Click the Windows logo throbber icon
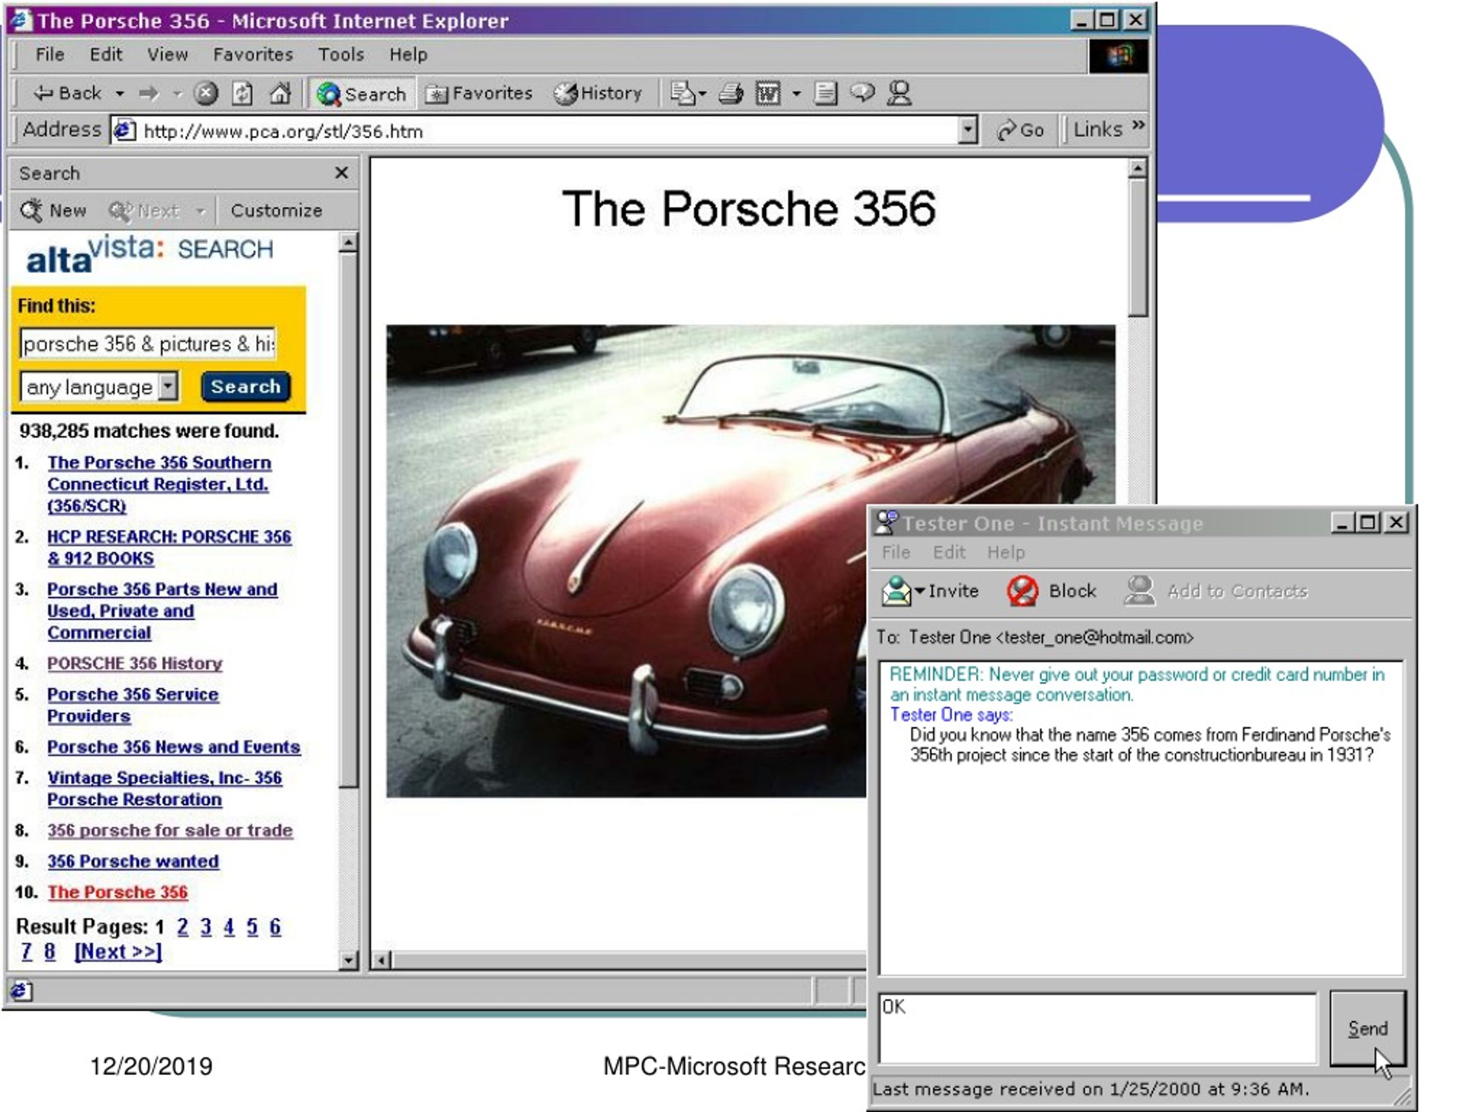 tap(1118, 55)
